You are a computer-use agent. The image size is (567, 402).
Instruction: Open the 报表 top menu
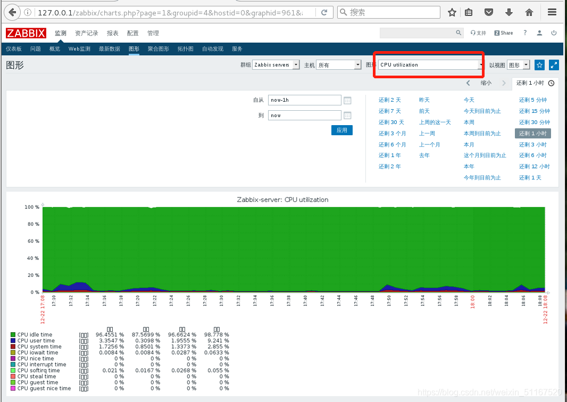tap(112, 34)
